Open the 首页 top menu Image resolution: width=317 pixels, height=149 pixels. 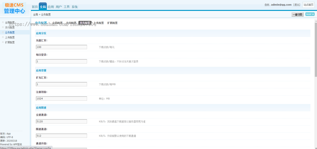click(x=35, y=7)
